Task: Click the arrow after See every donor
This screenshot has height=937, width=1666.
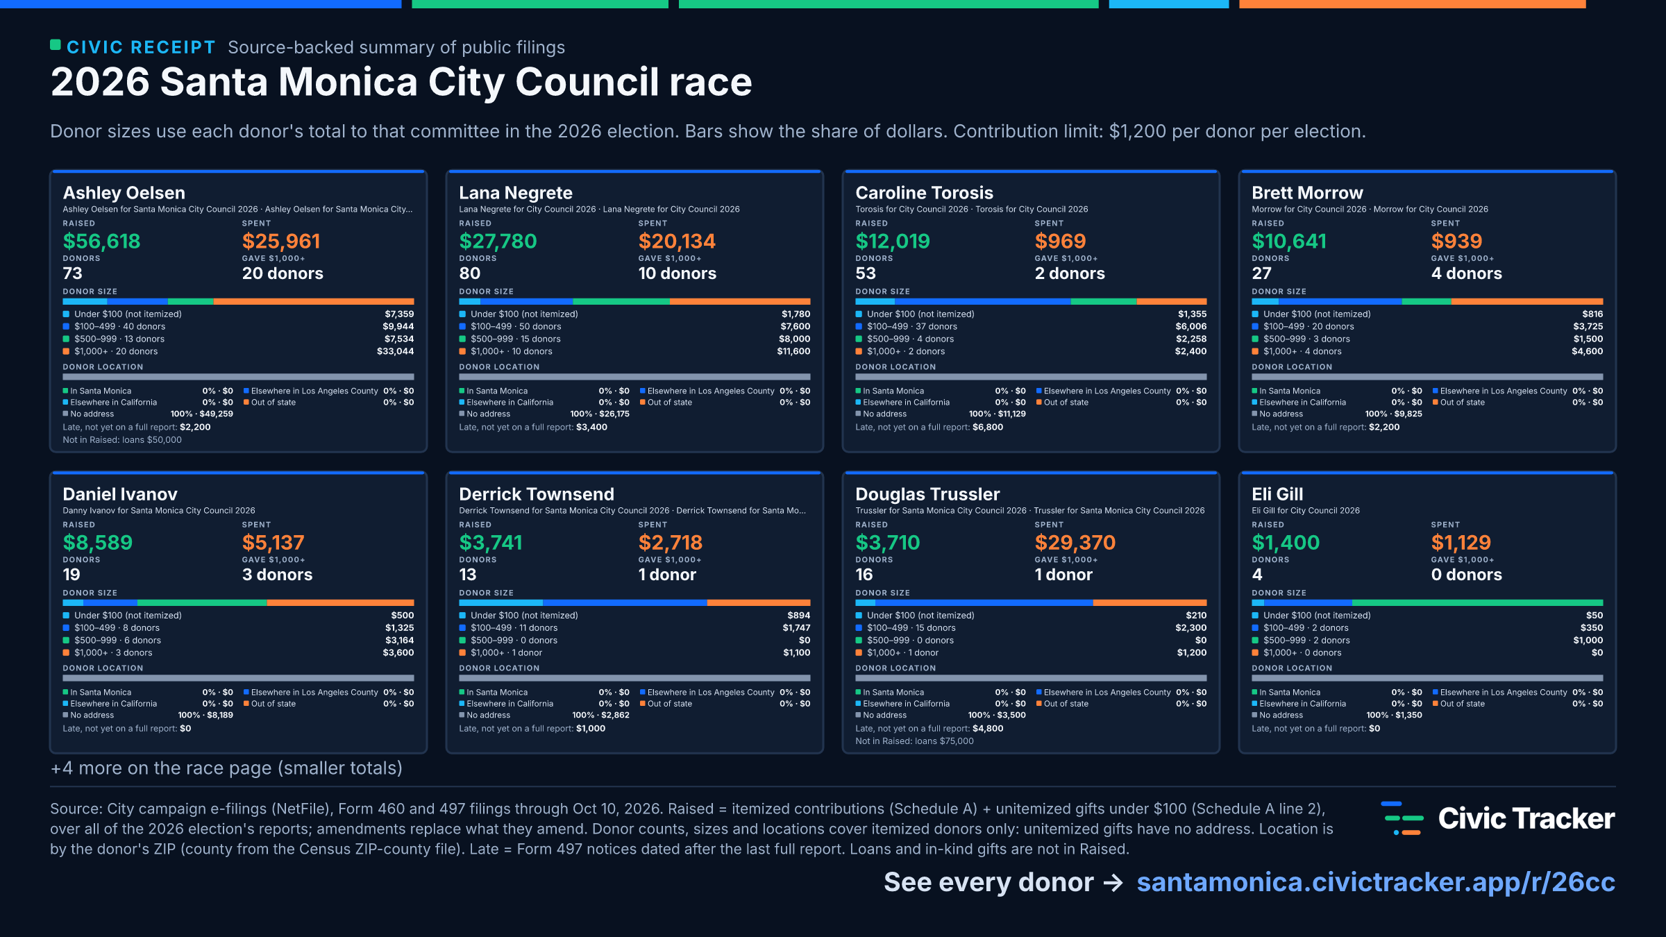Action: (x=1113, y=883)
